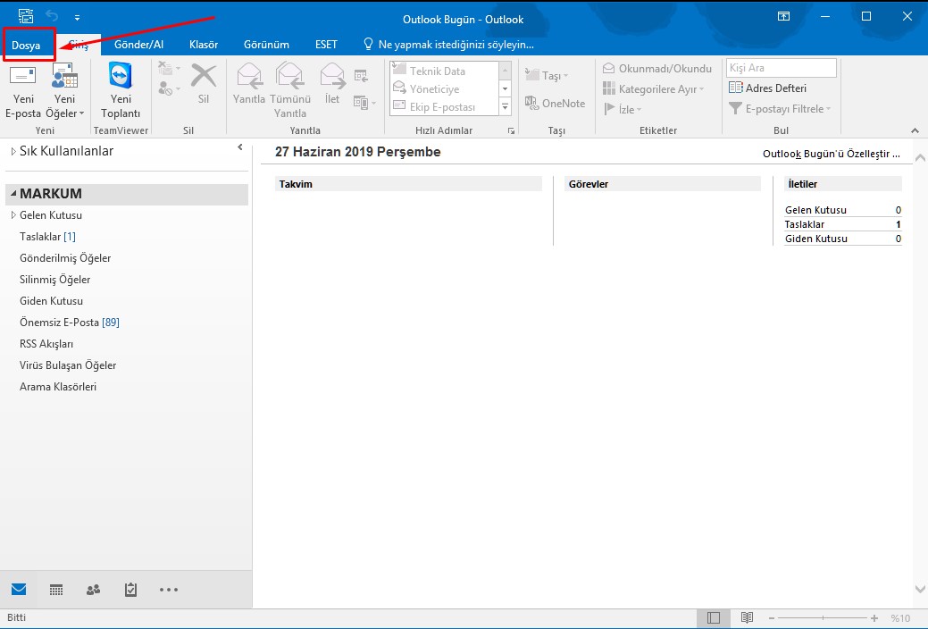Click the Undo icon in quick access toolbar
Screen dimensions: 928x629
tap(52, 17)
